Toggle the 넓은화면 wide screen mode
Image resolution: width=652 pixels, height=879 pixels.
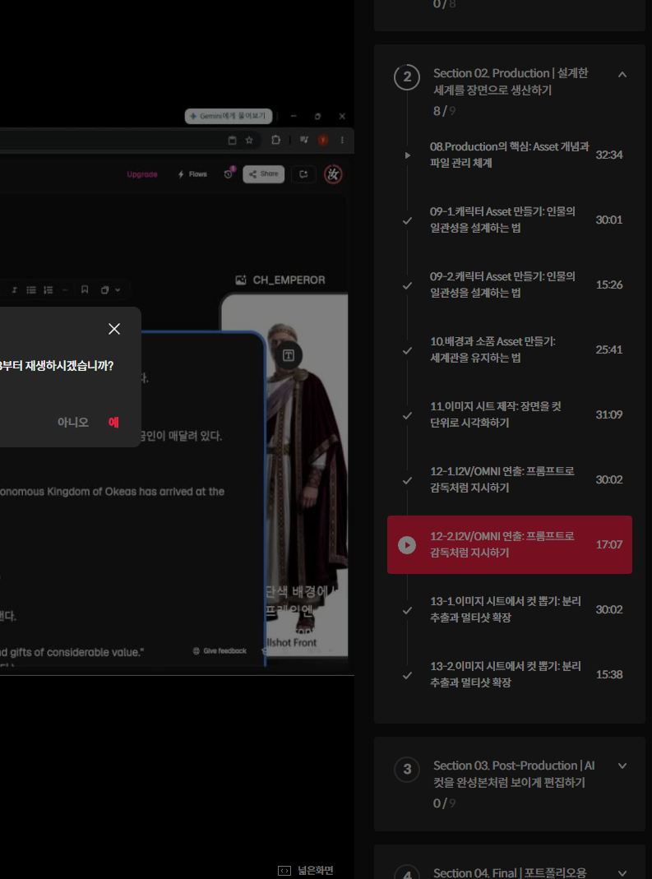[306, 871]
